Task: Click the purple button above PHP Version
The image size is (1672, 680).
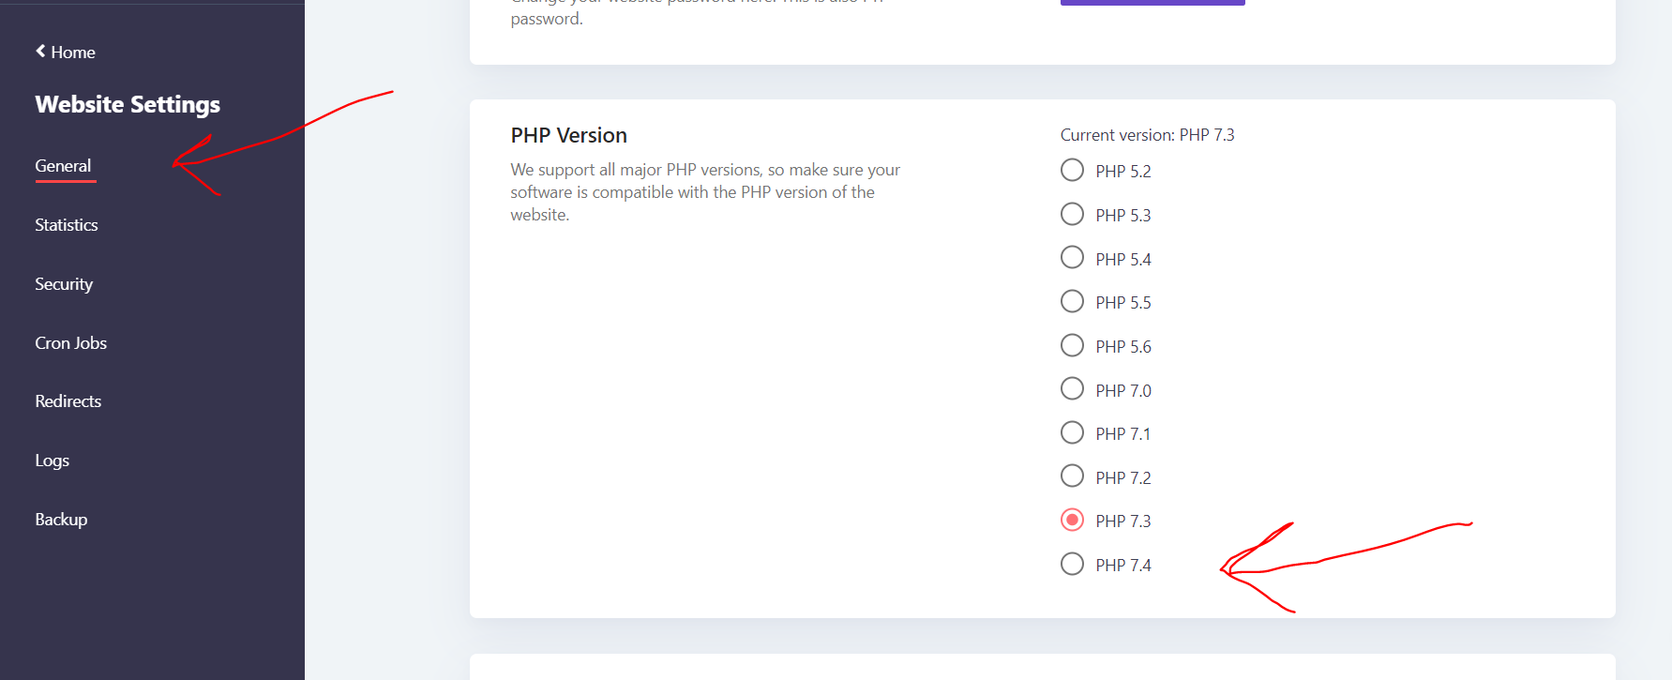Action: click(1152, 3)
